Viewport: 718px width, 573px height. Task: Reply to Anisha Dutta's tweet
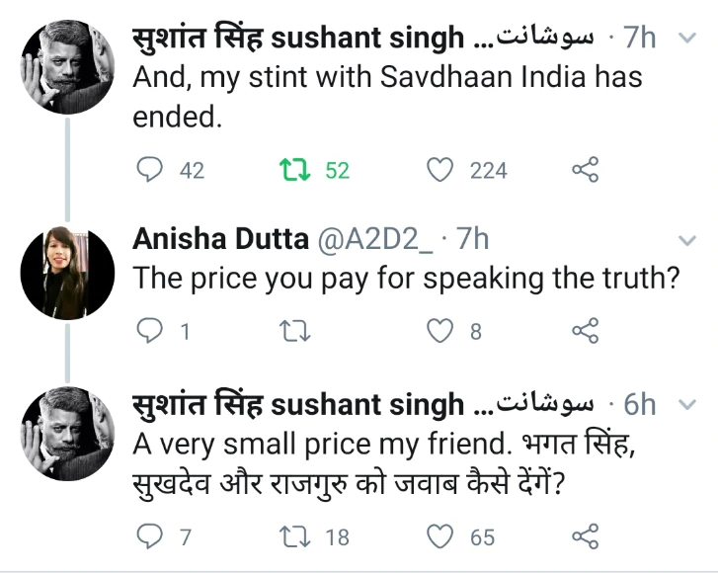149,331
